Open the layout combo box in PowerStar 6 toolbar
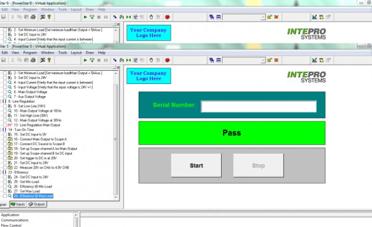372x227 pixels. click(263, 17)
